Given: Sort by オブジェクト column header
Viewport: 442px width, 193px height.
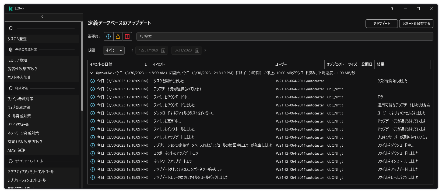Looking at the screenshot, I should [x=335, y=65].
